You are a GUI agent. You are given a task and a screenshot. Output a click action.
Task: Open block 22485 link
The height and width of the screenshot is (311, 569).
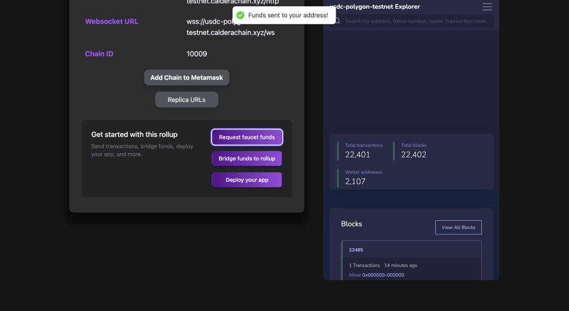click(356, 250)
